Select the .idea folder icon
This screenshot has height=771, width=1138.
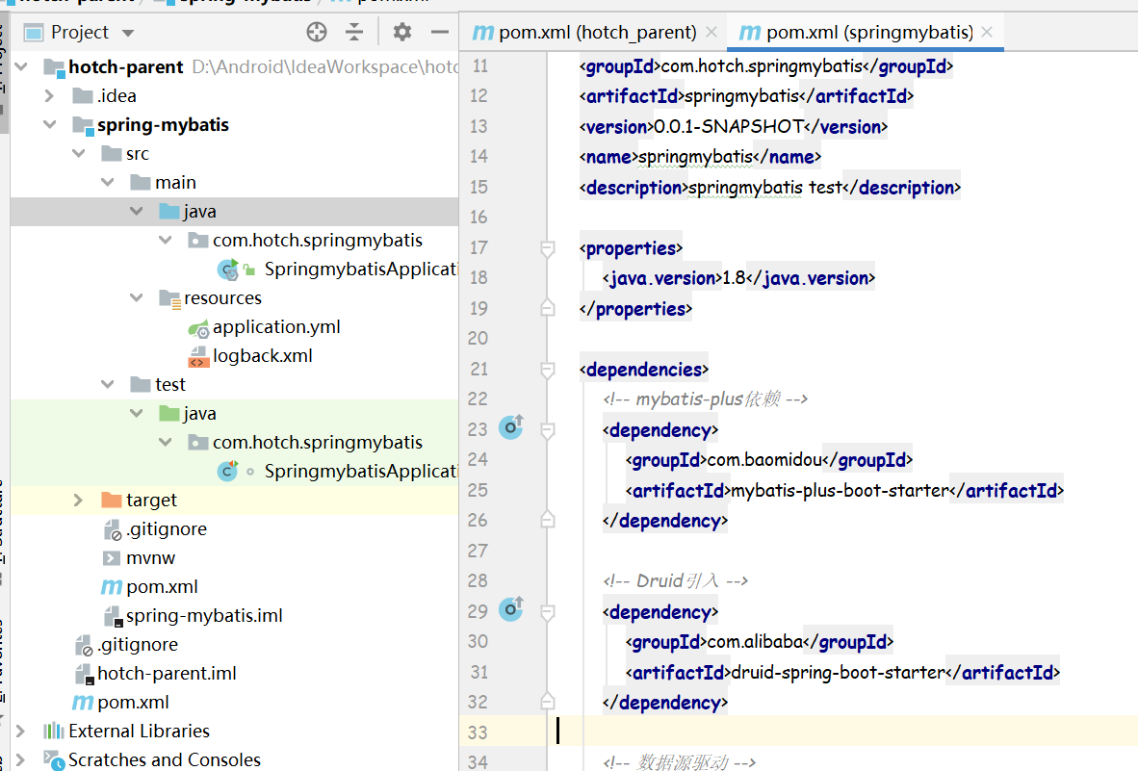tap(83, 95)
